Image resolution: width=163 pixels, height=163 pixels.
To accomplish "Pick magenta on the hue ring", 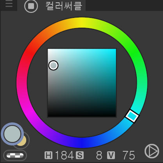I will click(x=30, y=113).
